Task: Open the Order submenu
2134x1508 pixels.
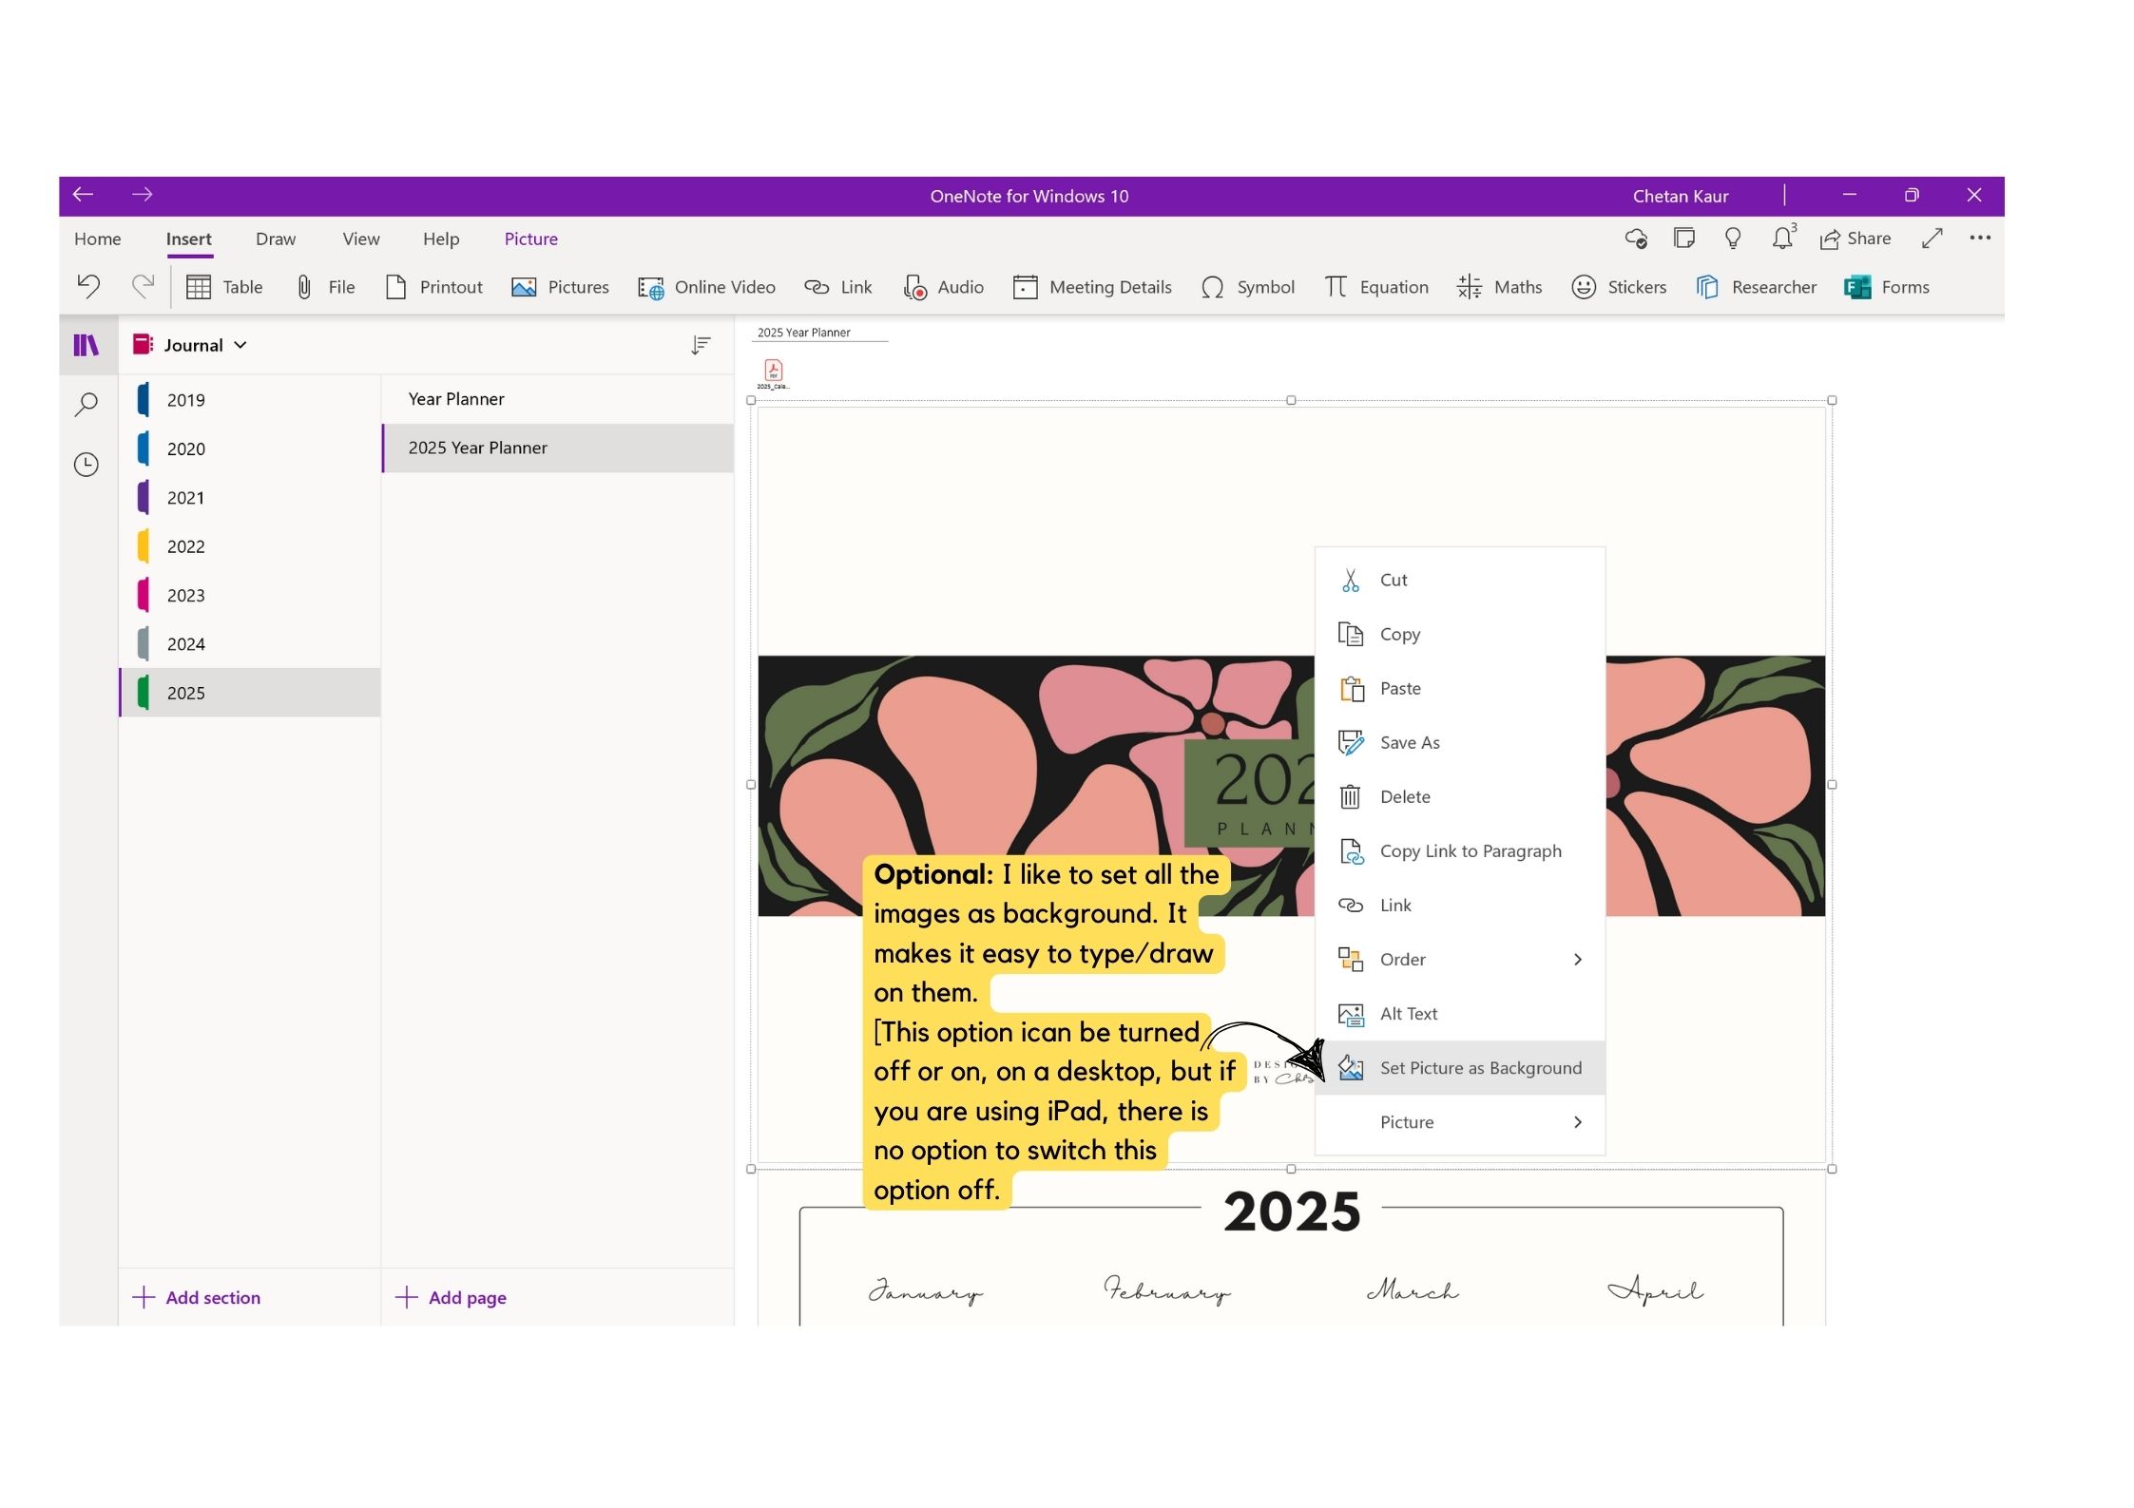Action: point(1402,959)
